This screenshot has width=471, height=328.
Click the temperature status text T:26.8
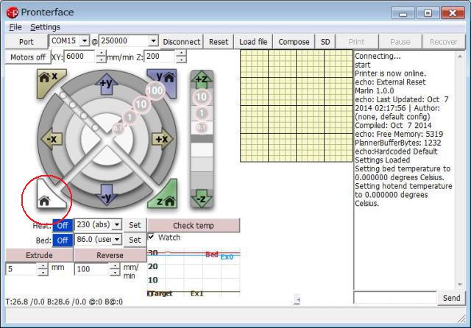pos(64,302)
